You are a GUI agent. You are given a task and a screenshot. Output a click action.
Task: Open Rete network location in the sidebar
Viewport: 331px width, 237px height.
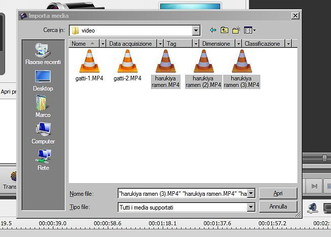click(x=43, y=160)
